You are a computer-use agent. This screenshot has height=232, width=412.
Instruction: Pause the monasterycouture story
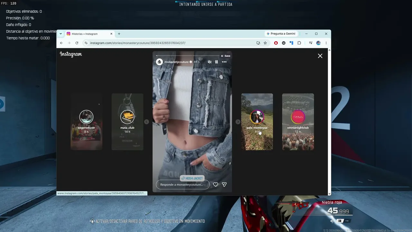pos(217,62)
